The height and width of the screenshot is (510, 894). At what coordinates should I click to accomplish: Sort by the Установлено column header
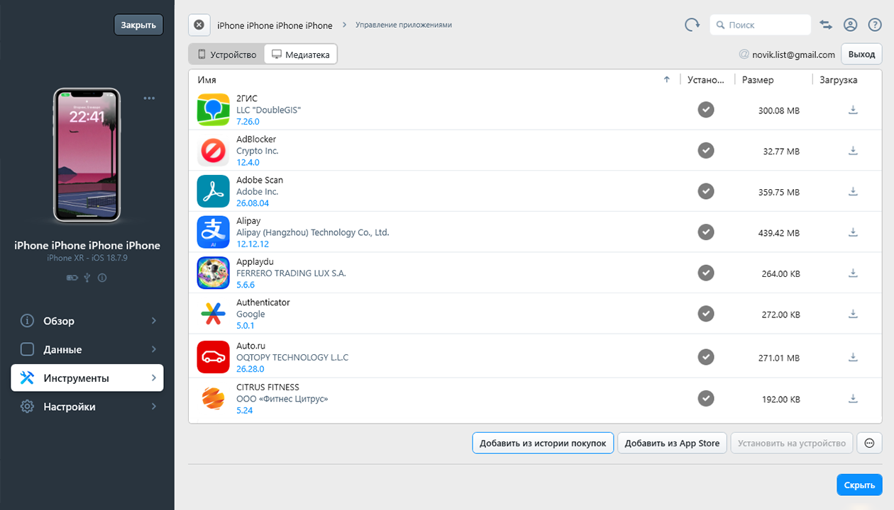(x=706, y=80)
